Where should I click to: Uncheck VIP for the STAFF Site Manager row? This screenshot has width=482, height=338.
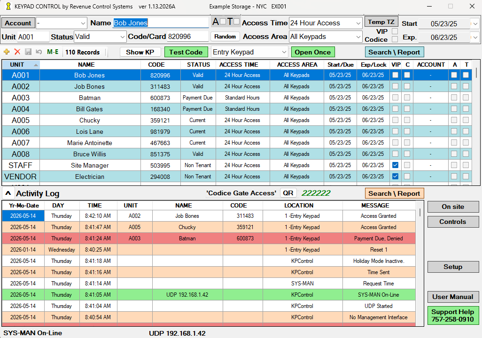[x=395, y=165]
